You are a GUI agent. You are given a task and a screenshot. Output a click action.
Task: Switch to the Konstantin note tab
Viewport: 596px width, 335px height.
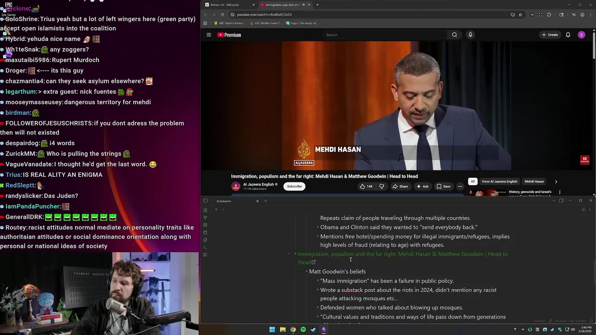click(237, 201)
